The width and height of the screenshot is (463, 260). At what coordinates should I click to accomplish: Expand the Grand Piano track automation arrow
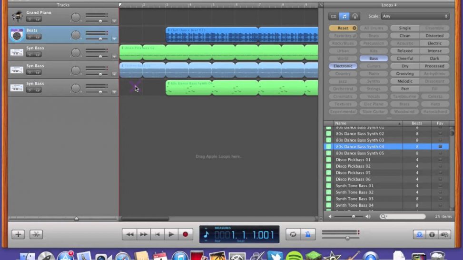point(114,21)
